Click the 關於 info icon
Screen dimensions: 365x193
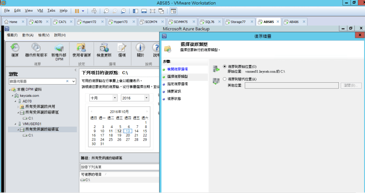(140, 50)
